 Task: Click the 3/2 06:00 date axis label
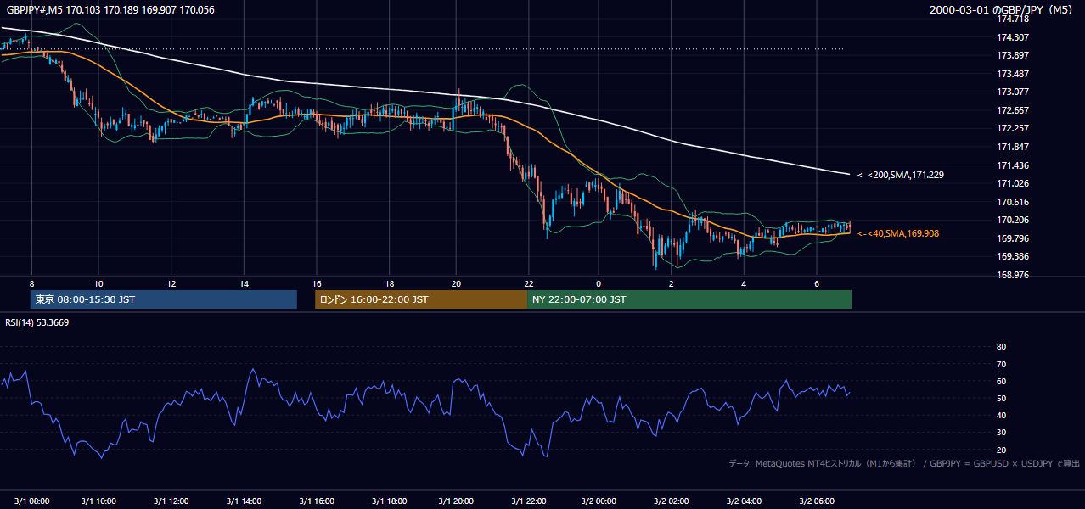tap(815, 501)
